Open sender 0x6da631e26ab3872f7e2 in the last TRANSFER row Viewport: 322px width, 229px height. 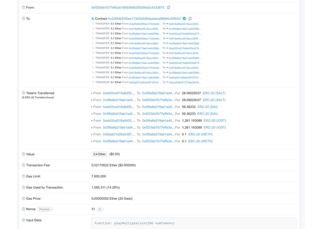tap(145, 83)
